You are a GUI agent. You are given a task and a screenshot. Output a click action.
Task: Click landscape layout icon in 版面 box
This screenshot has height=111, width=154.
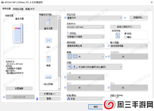pos(75,56)
